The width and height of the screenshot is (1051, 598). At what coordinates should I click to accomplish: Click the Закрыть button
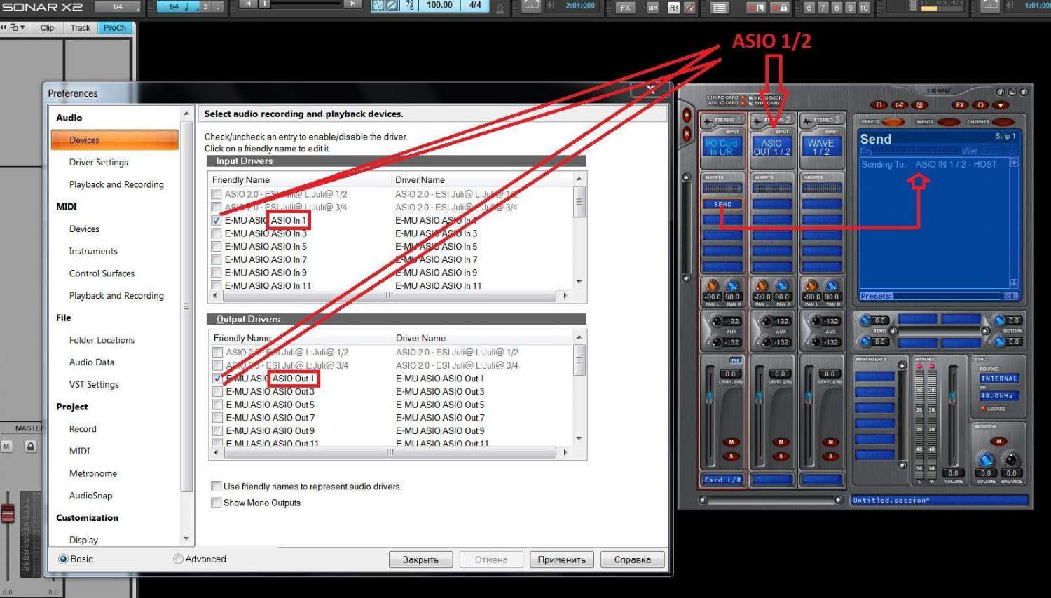coord(420,559)
